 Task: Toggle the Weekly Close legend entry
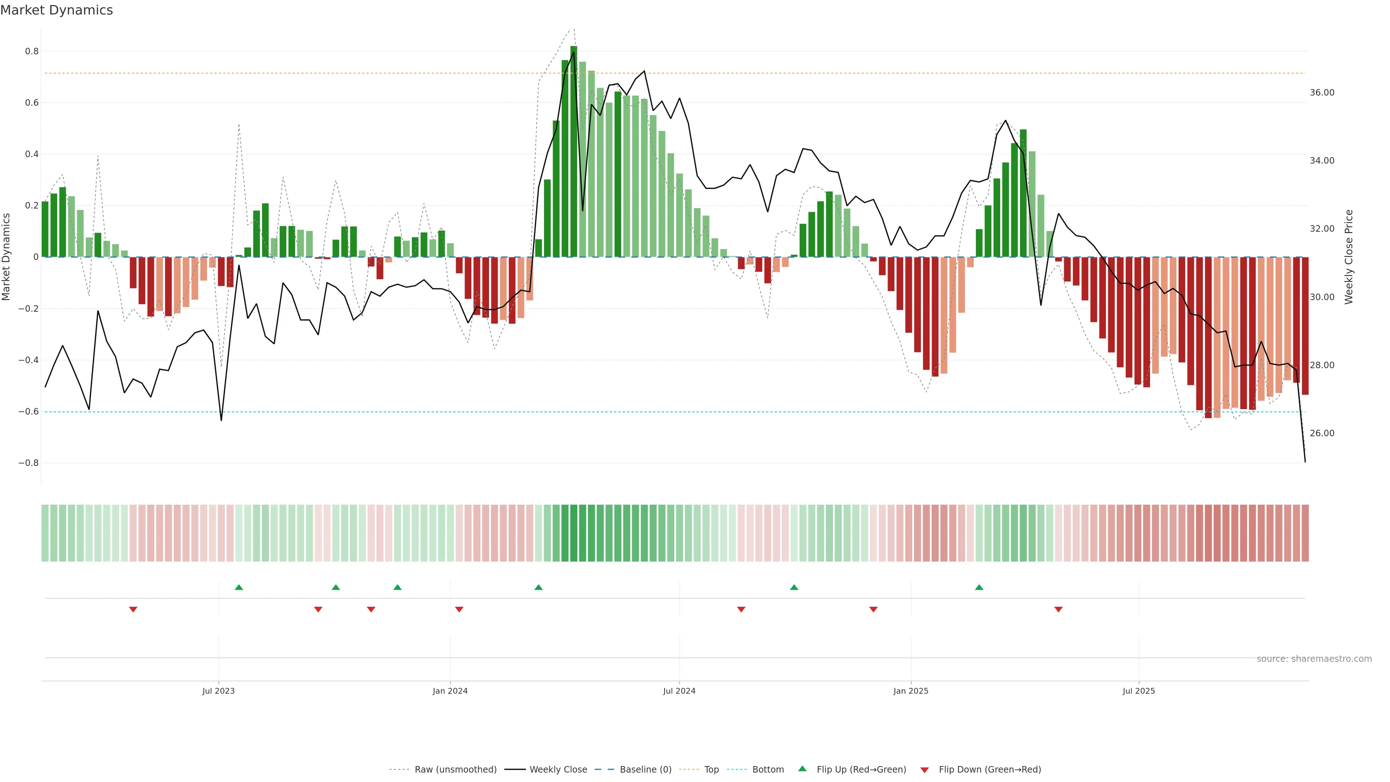[x=558, y=770]
